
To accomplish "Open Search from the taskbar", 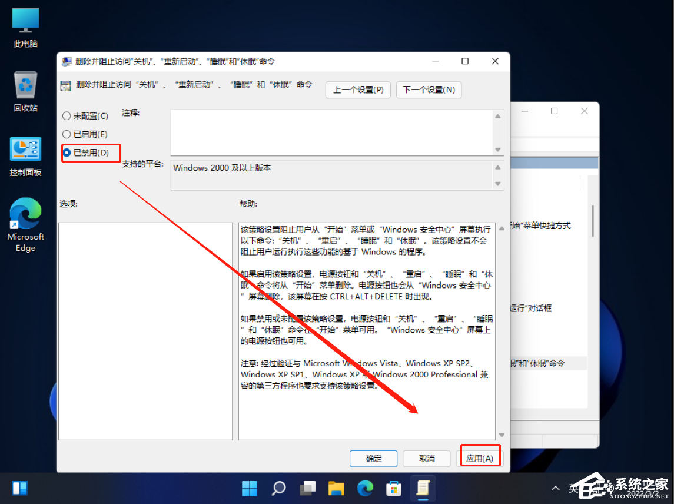I will (x=278, y=488).
